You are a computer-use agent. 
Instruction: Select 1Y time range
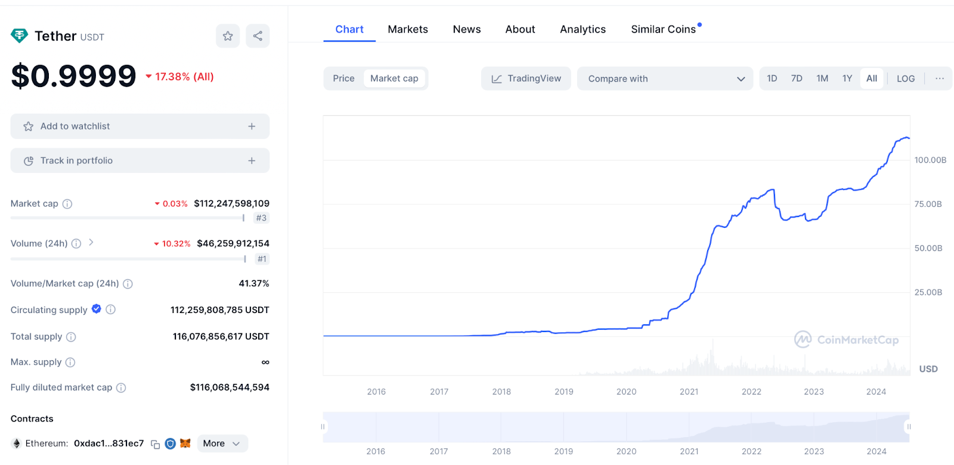coord(847,78)
